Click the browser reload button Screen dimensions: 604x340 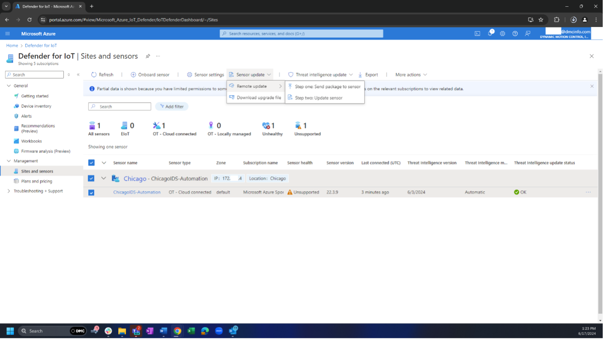(30, 19)
